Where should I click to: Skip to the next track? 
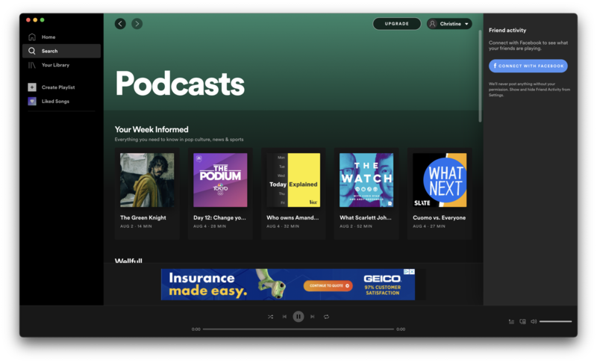pos(313,317)
